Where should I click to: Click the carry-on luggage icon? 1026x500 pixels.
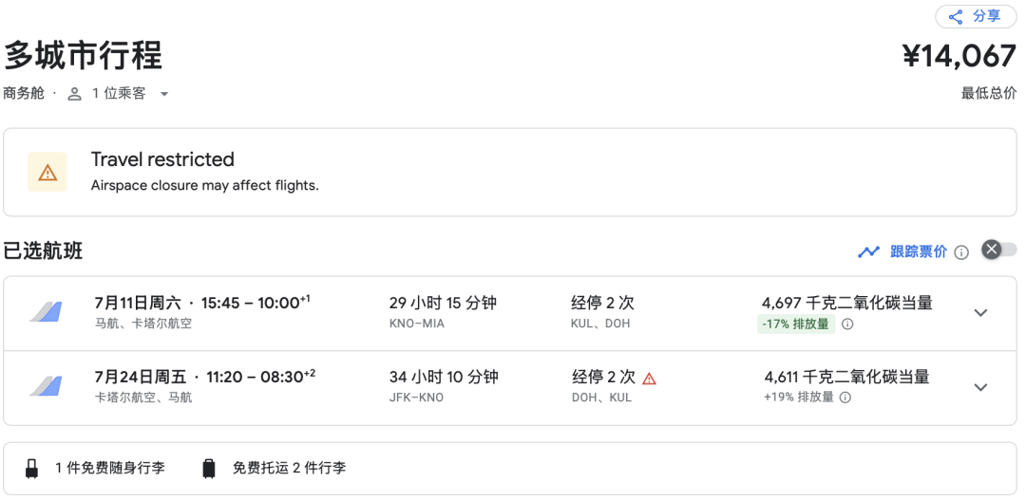[x=32, y=469]
